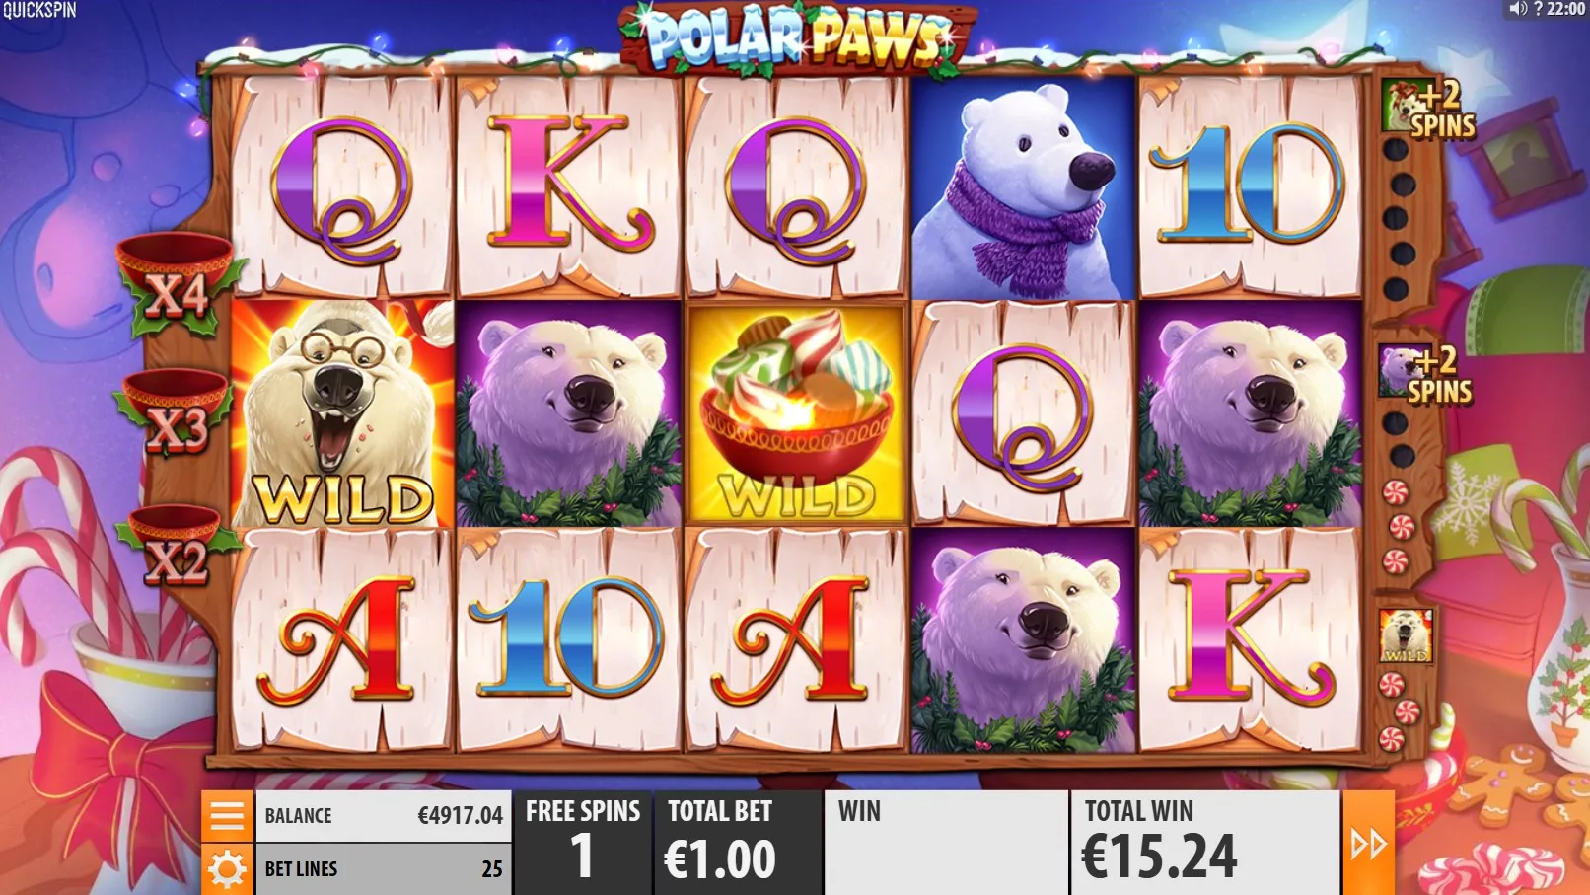Open the Bet Lines field
This screenshot has width=1590, height=895.
[x=383, y=869]
